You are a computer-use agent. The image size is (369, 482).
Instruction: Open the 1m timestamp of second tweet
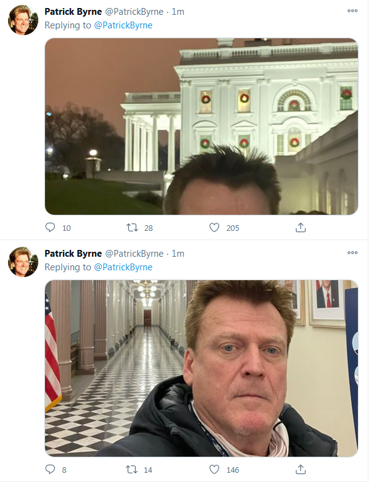tap(178, 254)
